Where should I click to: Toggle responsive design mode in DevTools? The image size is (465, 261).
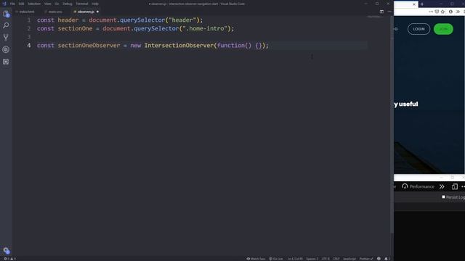[455, 186]
